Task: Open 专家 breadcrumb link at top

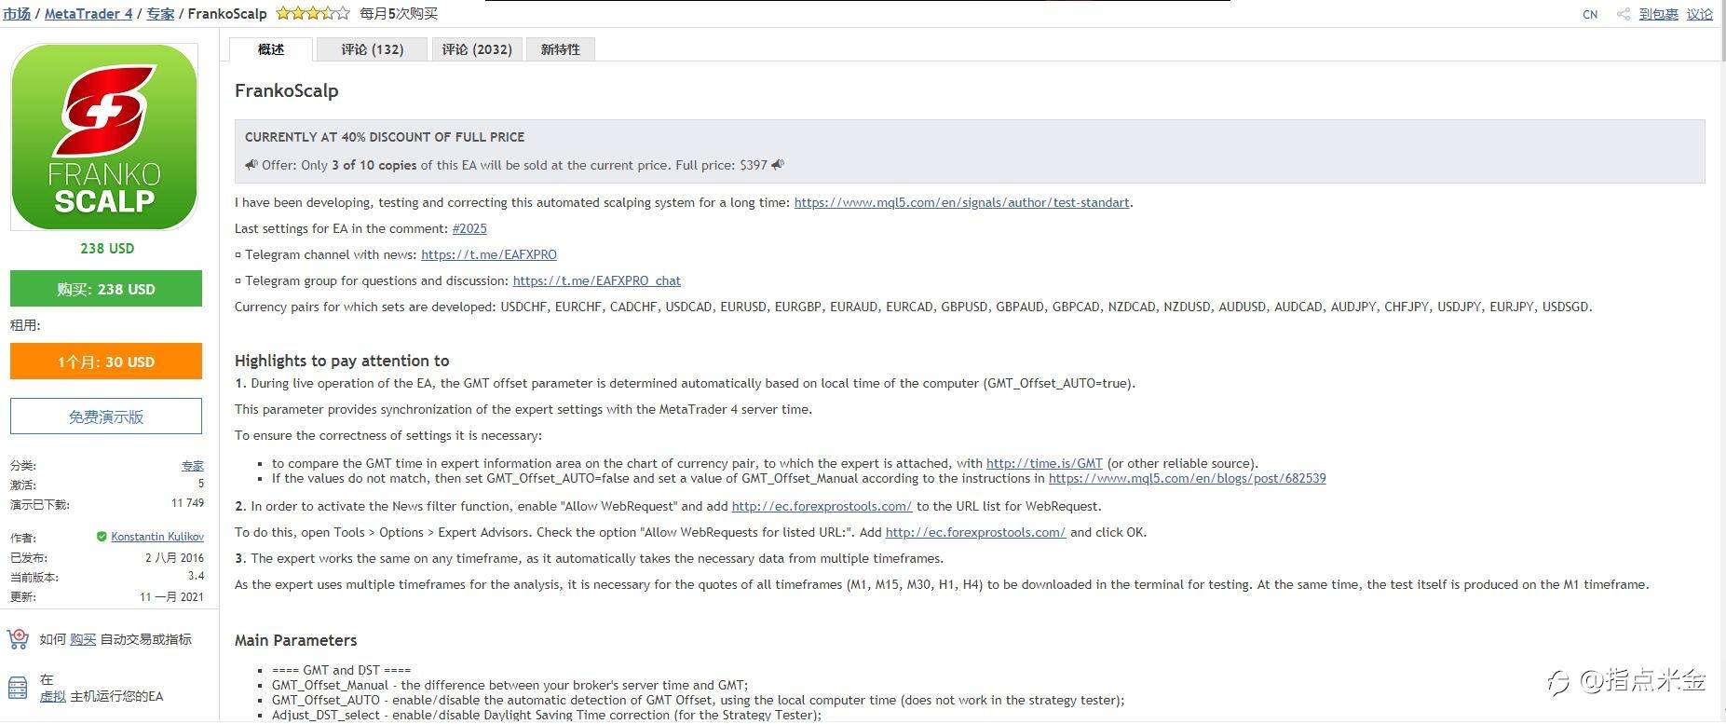Action: pos(160,14)
